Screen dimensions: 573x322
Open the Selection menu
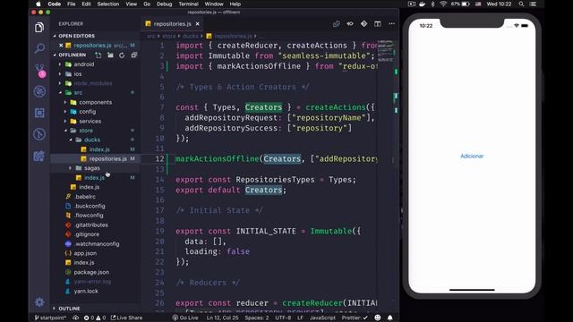107,4
